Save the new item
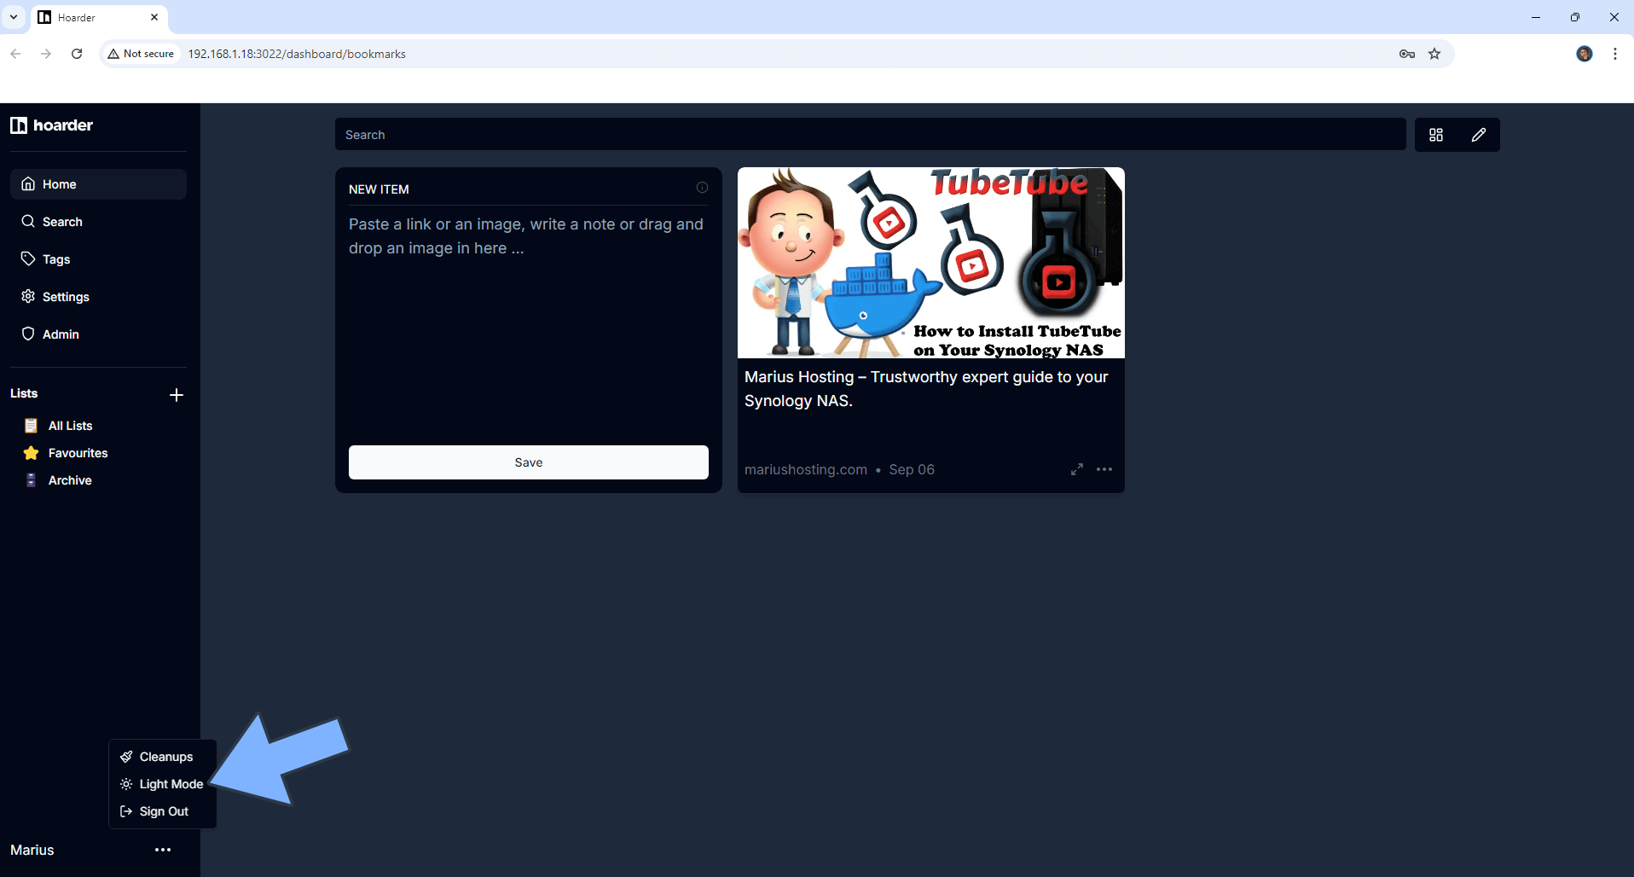 529,462
